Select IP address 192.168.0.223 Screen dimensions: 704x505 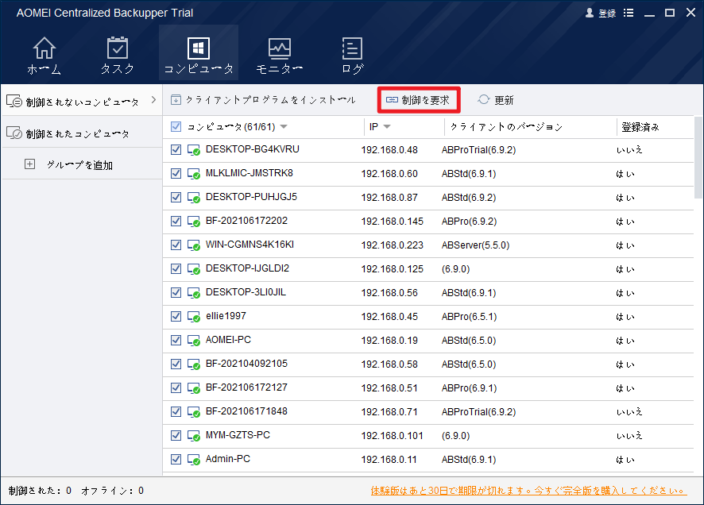click(392, 245)
